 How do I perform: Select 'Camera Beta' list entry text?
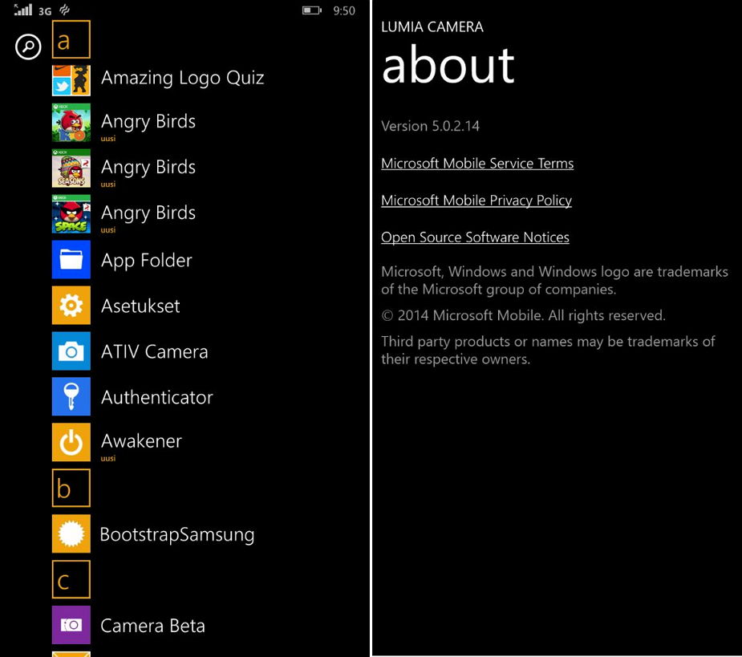[x=152, y=626]
